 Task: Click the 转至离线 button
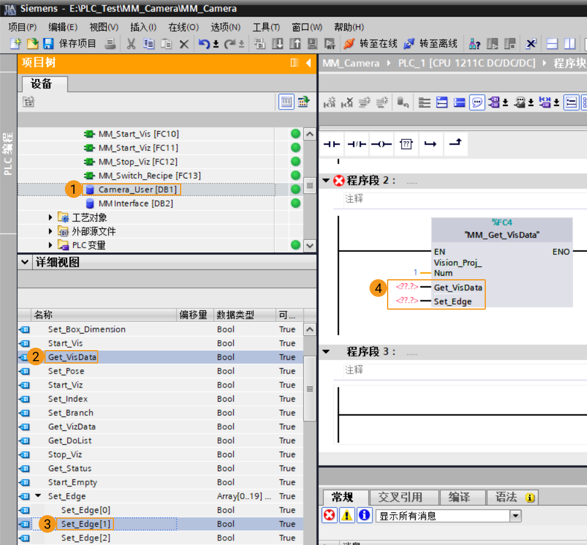tap(430, 44)
